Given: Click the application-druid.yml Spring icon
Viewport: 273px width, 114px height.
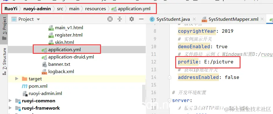Looking at the screenshot, I should point(44,57).
